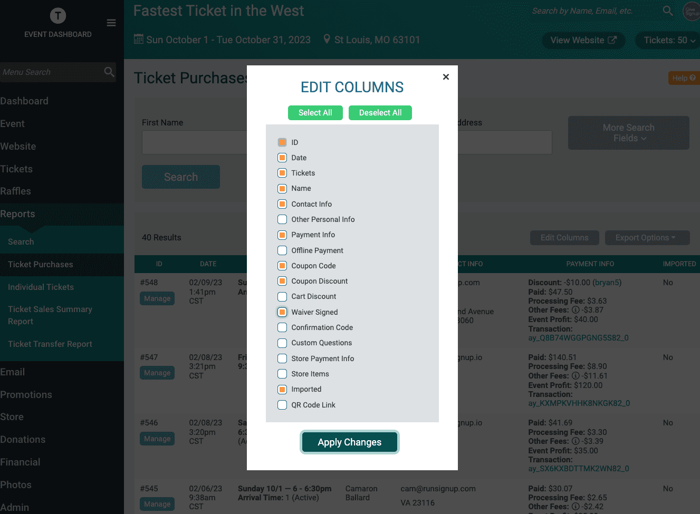Viewport: 700px width, 514px height.
Task: Click the external link icon on View Website
Action: [x=613, y=40]
